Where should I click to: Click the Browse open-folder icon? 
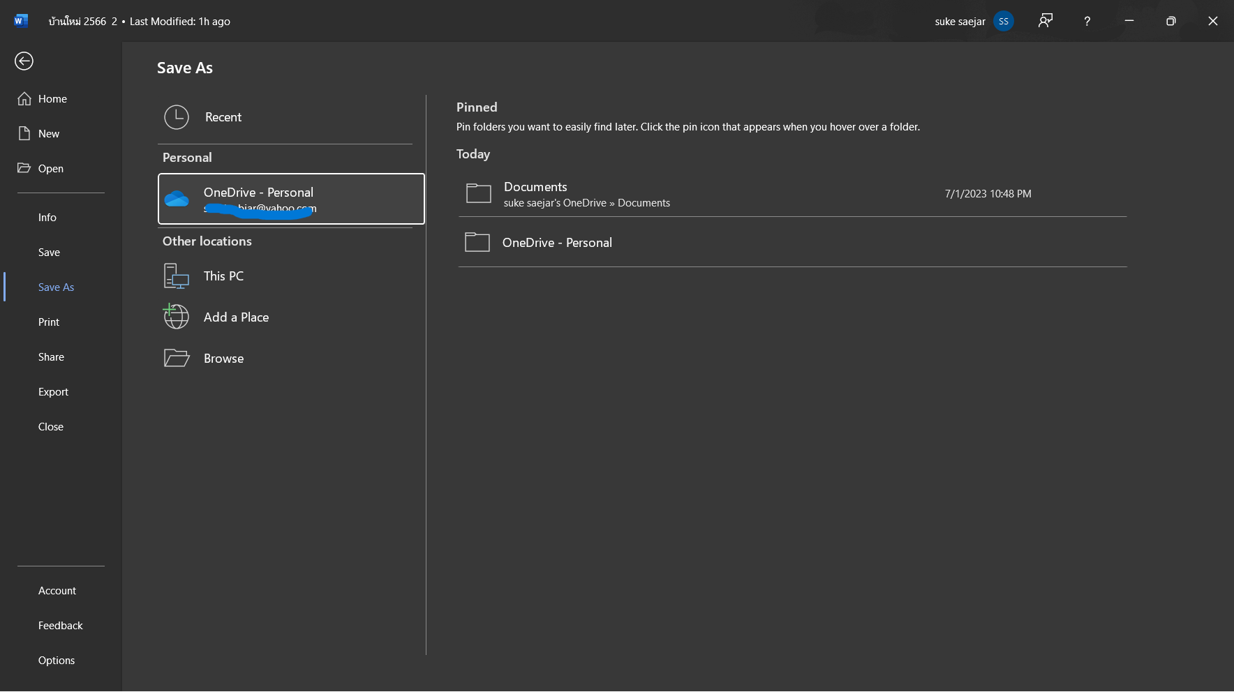pos(177,358)
